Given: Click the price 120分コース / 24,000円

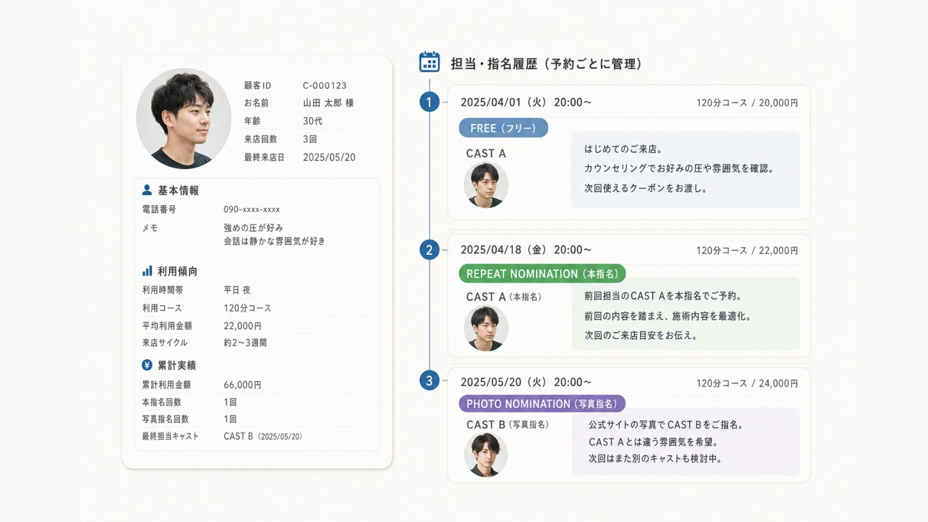Looking at the screenshot, I should point(747,383).
